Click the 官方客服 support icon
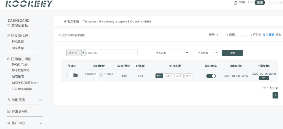This screenshot has height=129, width=283. (65, 21)
